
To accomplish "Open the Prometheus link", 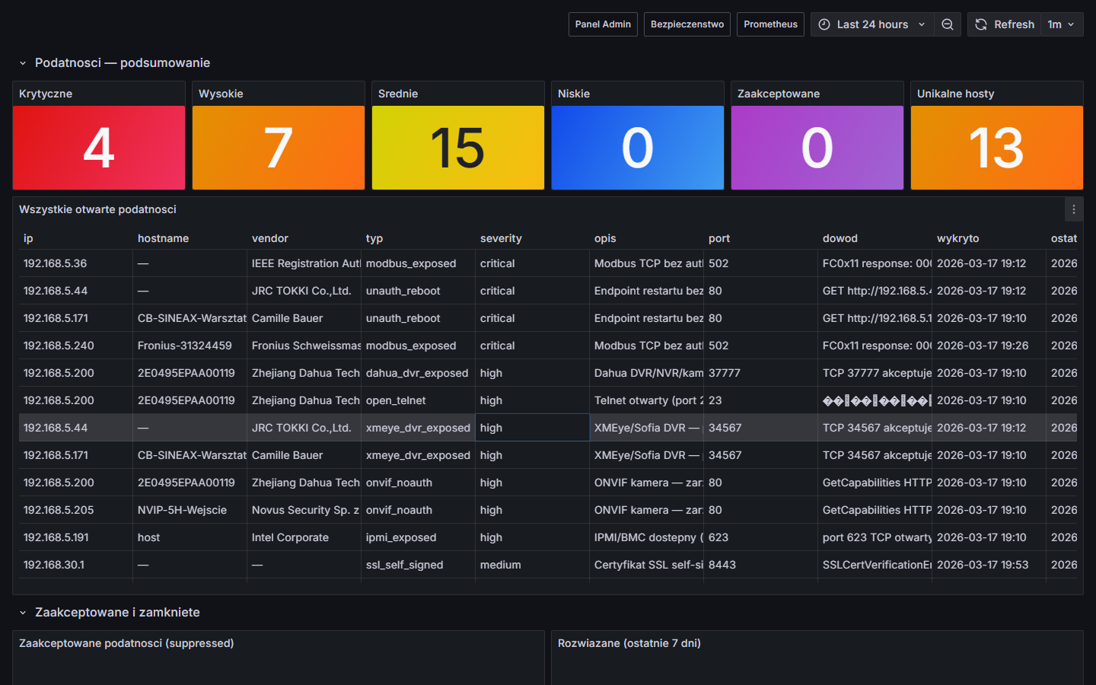I will 770,24.
